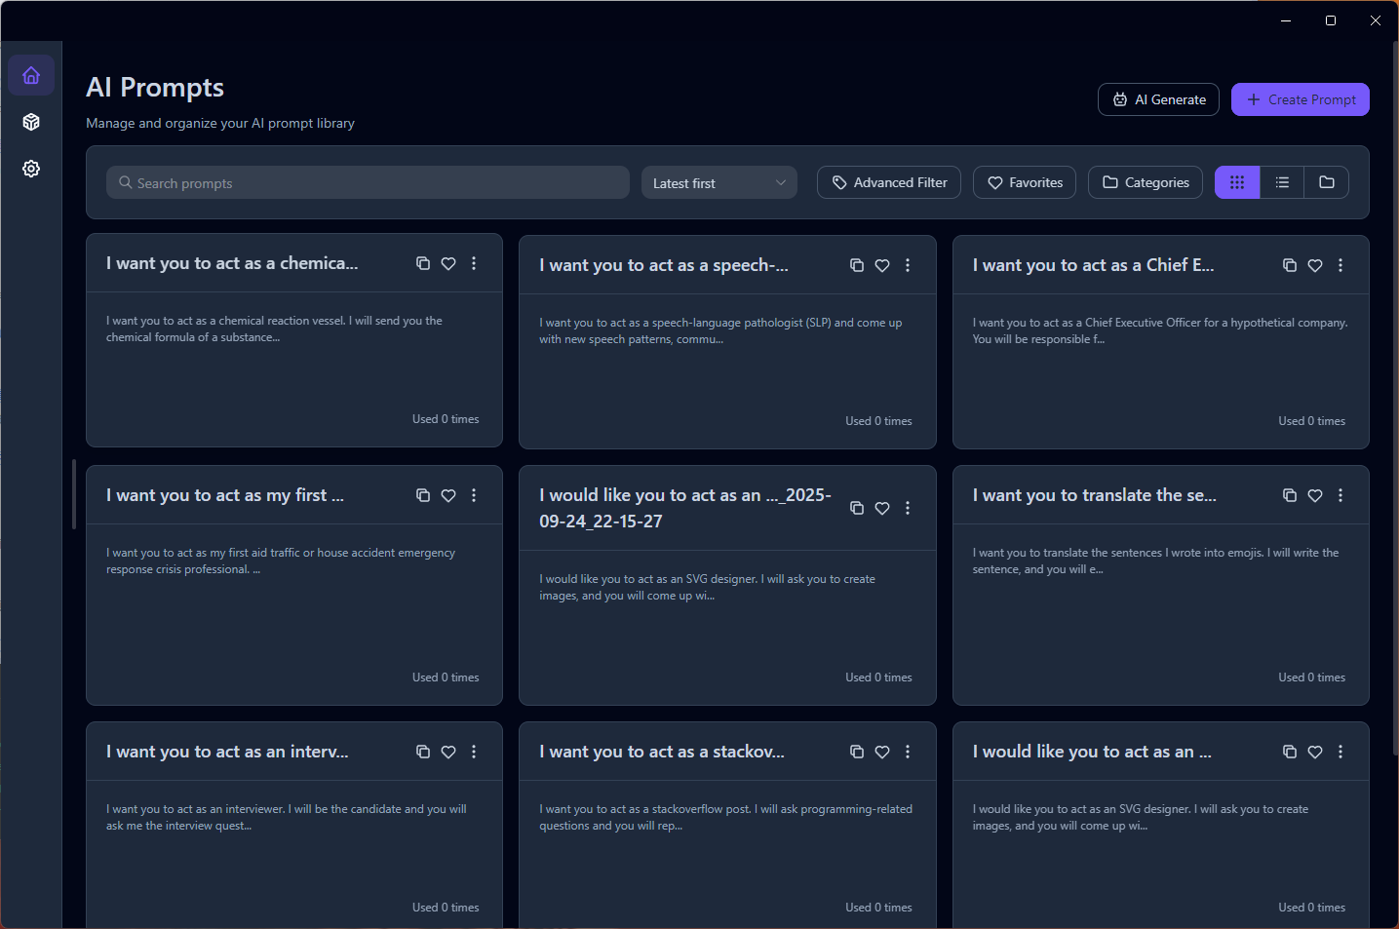Favorite the chemical reaction vessel prompt

(x=447, y=263)
